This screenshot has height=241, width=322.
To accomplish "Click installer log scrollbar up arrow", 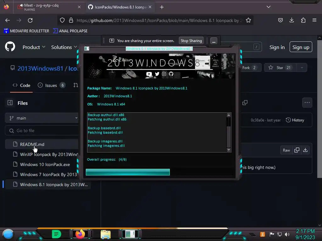I will (229, 115).
